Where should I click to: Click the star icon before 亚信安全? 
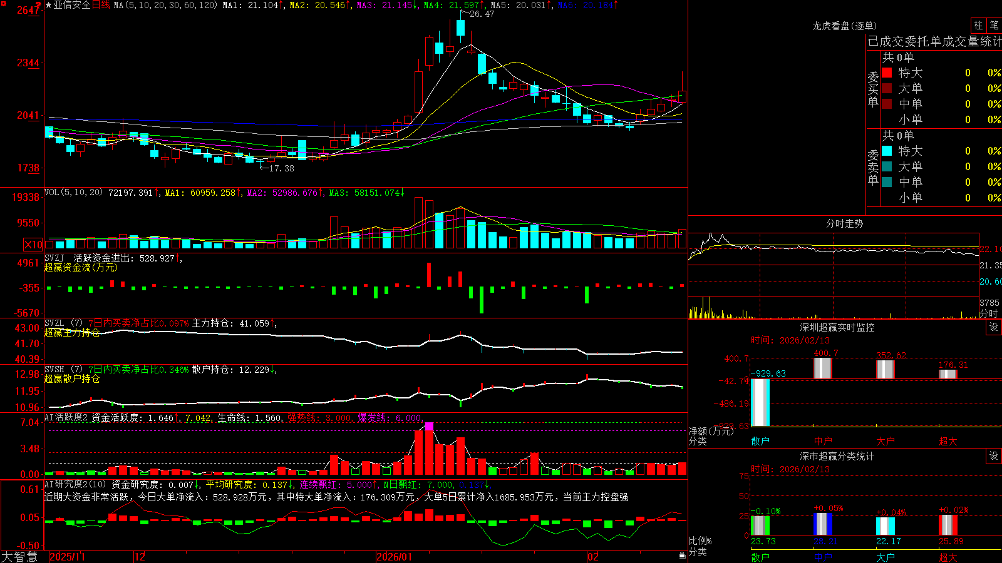(x=49, y=5)
